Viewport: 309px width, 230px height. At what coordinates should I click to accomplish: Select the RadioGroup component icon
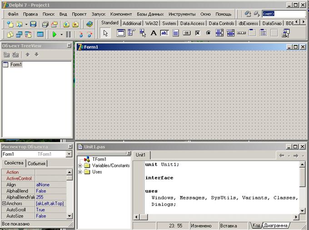point(263,33)
